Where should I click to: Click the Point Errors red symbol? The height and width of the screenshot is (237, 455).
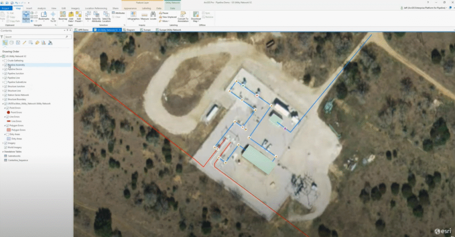click(x=8, y=112)
